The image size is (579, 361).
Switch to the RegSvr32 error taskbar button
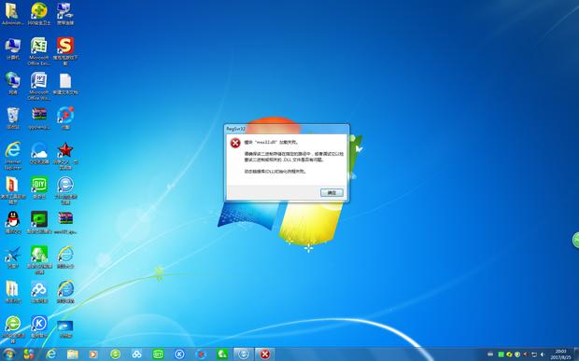click(x=264, y=354)
